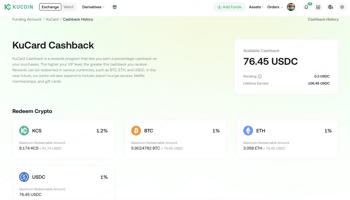Viewport: 350px width, 200px height.
Task: Click the user profile avatar
Action: (291, 7)
